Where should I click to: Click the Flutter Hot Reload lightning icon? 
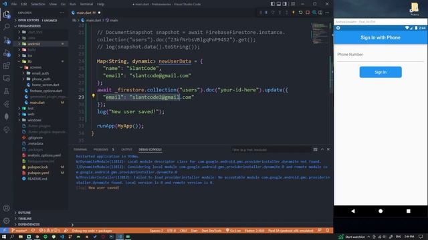click(x=294, y=13)
